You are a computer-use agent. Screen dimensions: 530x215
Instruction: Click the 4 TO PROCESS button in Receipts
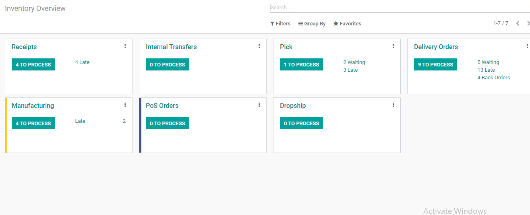(33, 64)
